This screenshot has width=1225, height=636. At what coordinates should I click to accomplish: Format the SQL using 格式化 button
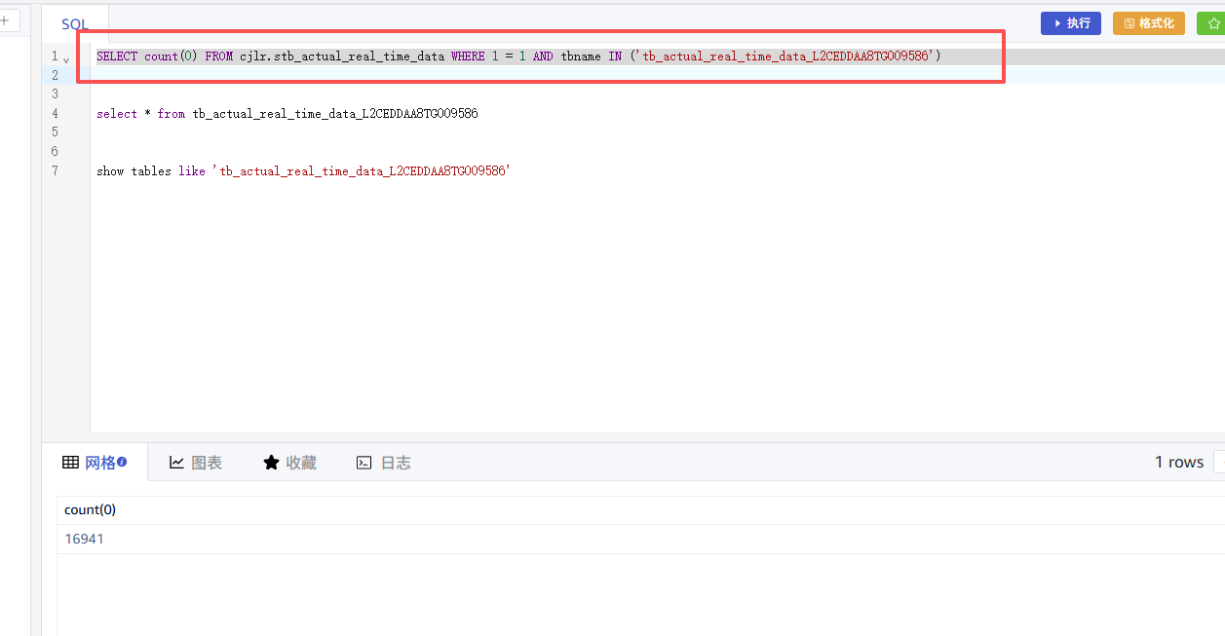pos(1149,23)
